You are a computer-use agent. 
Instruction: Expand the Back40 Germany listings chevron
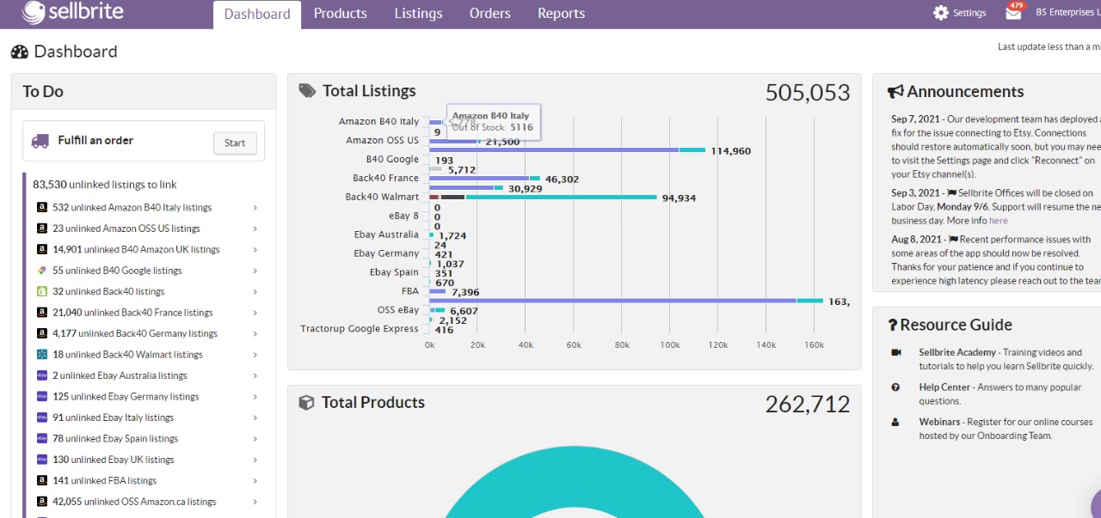[x=255, y=333]
